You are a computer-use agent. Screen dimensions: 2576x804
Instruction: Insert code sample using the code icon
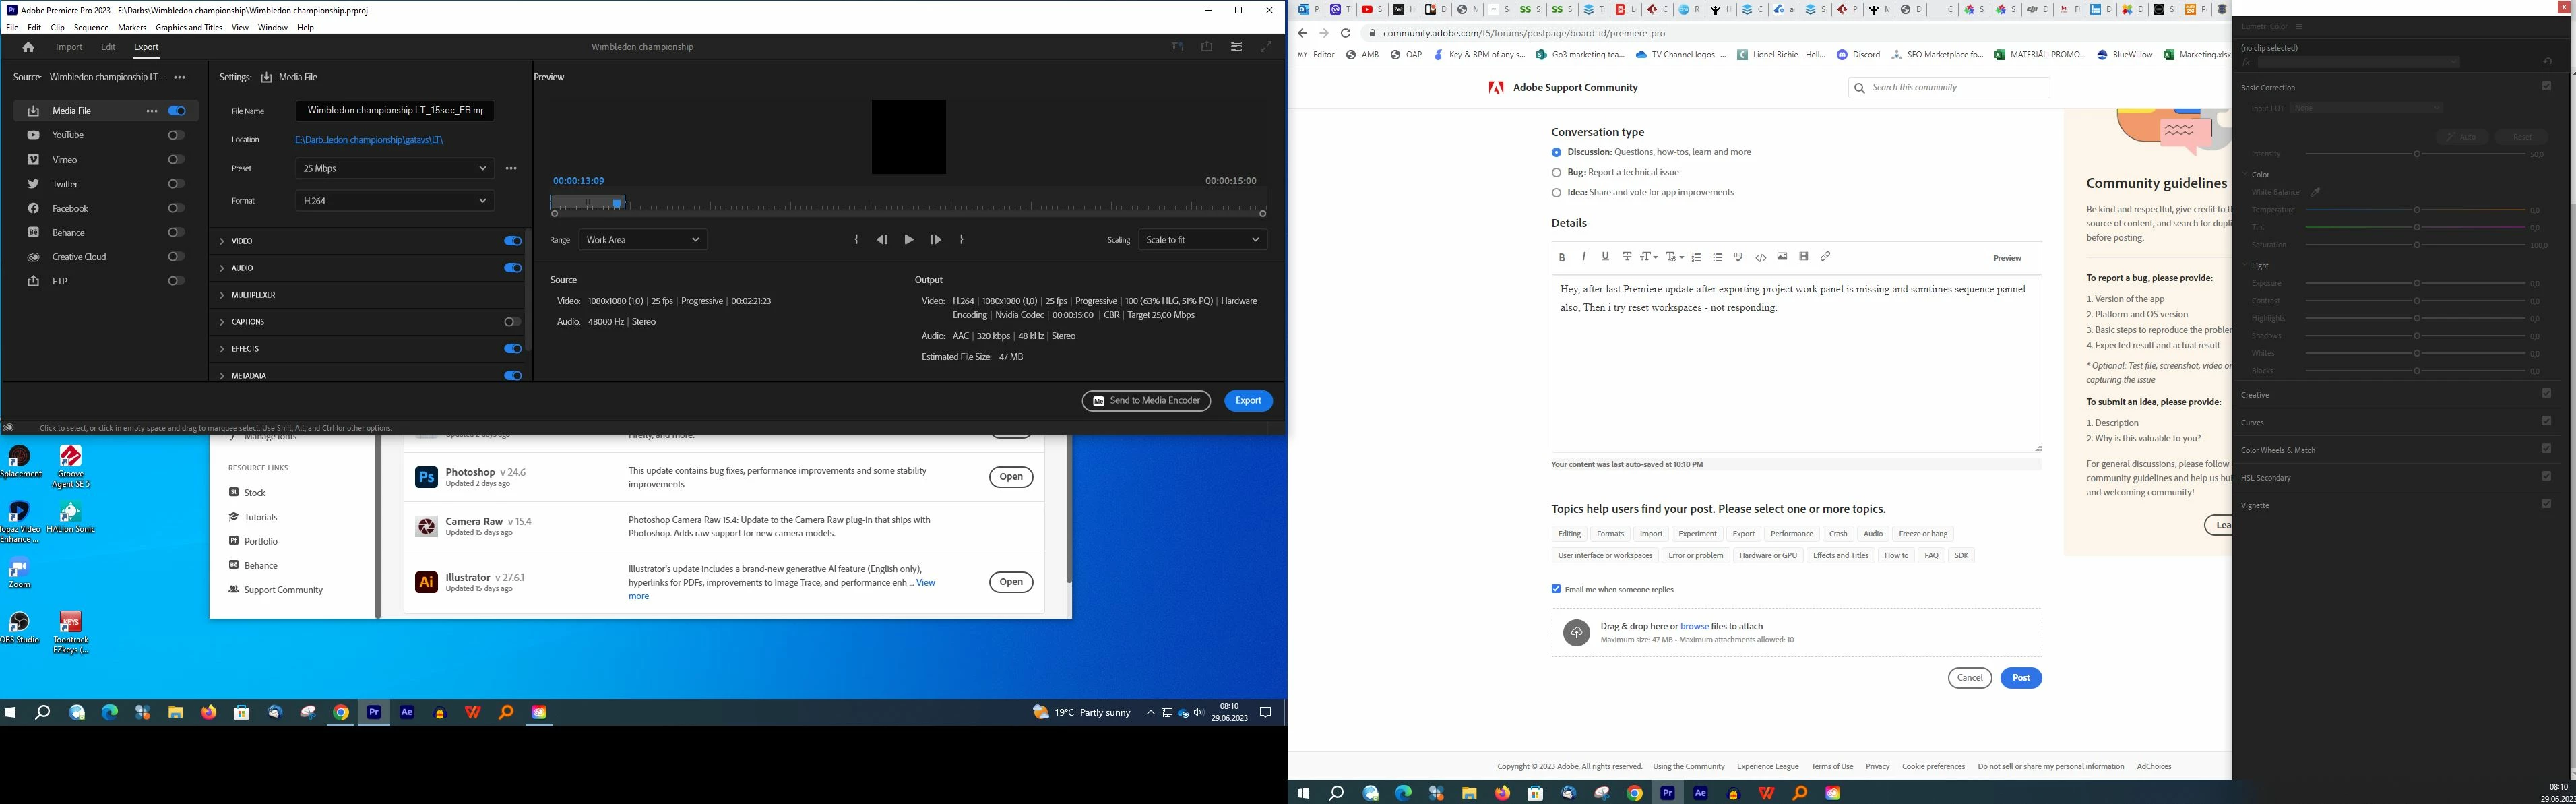point(1760,257)
